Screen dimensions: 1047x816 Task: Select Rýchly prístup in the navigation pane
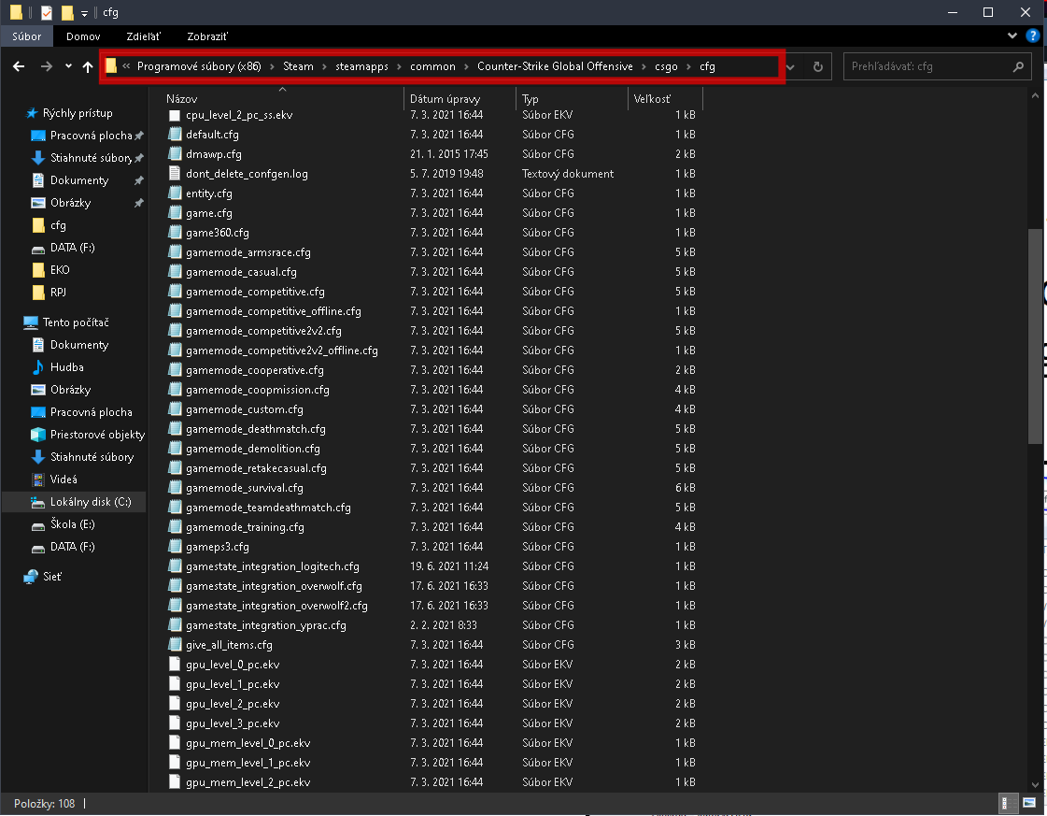(78, 113)
